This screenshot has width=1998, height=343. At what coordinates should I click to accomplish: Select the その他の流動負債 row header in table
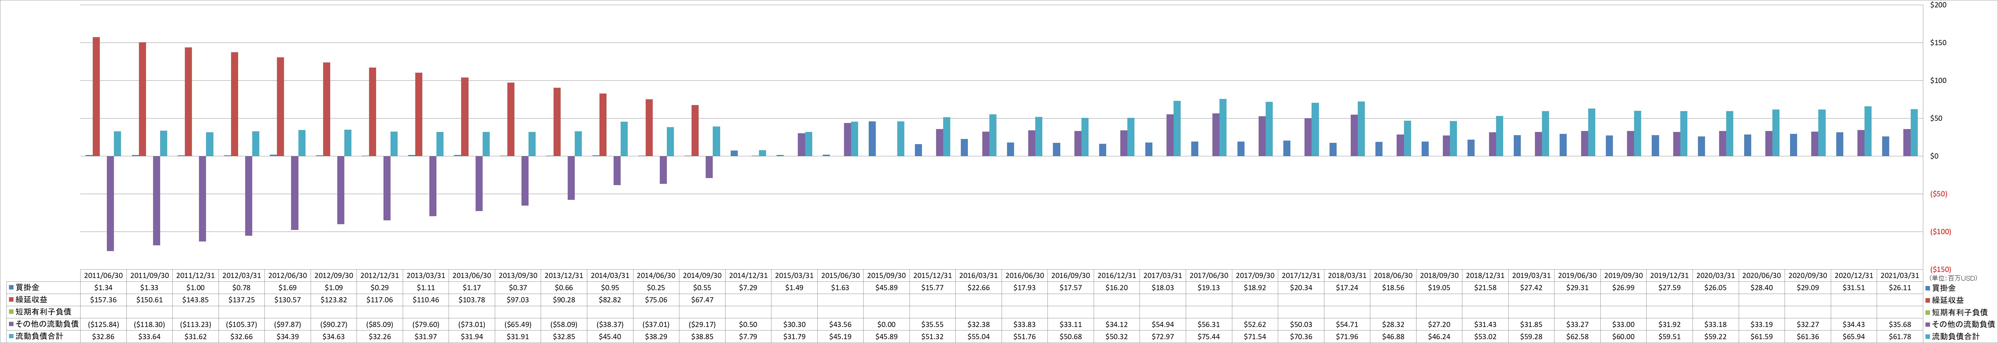[x=47, y=324]
